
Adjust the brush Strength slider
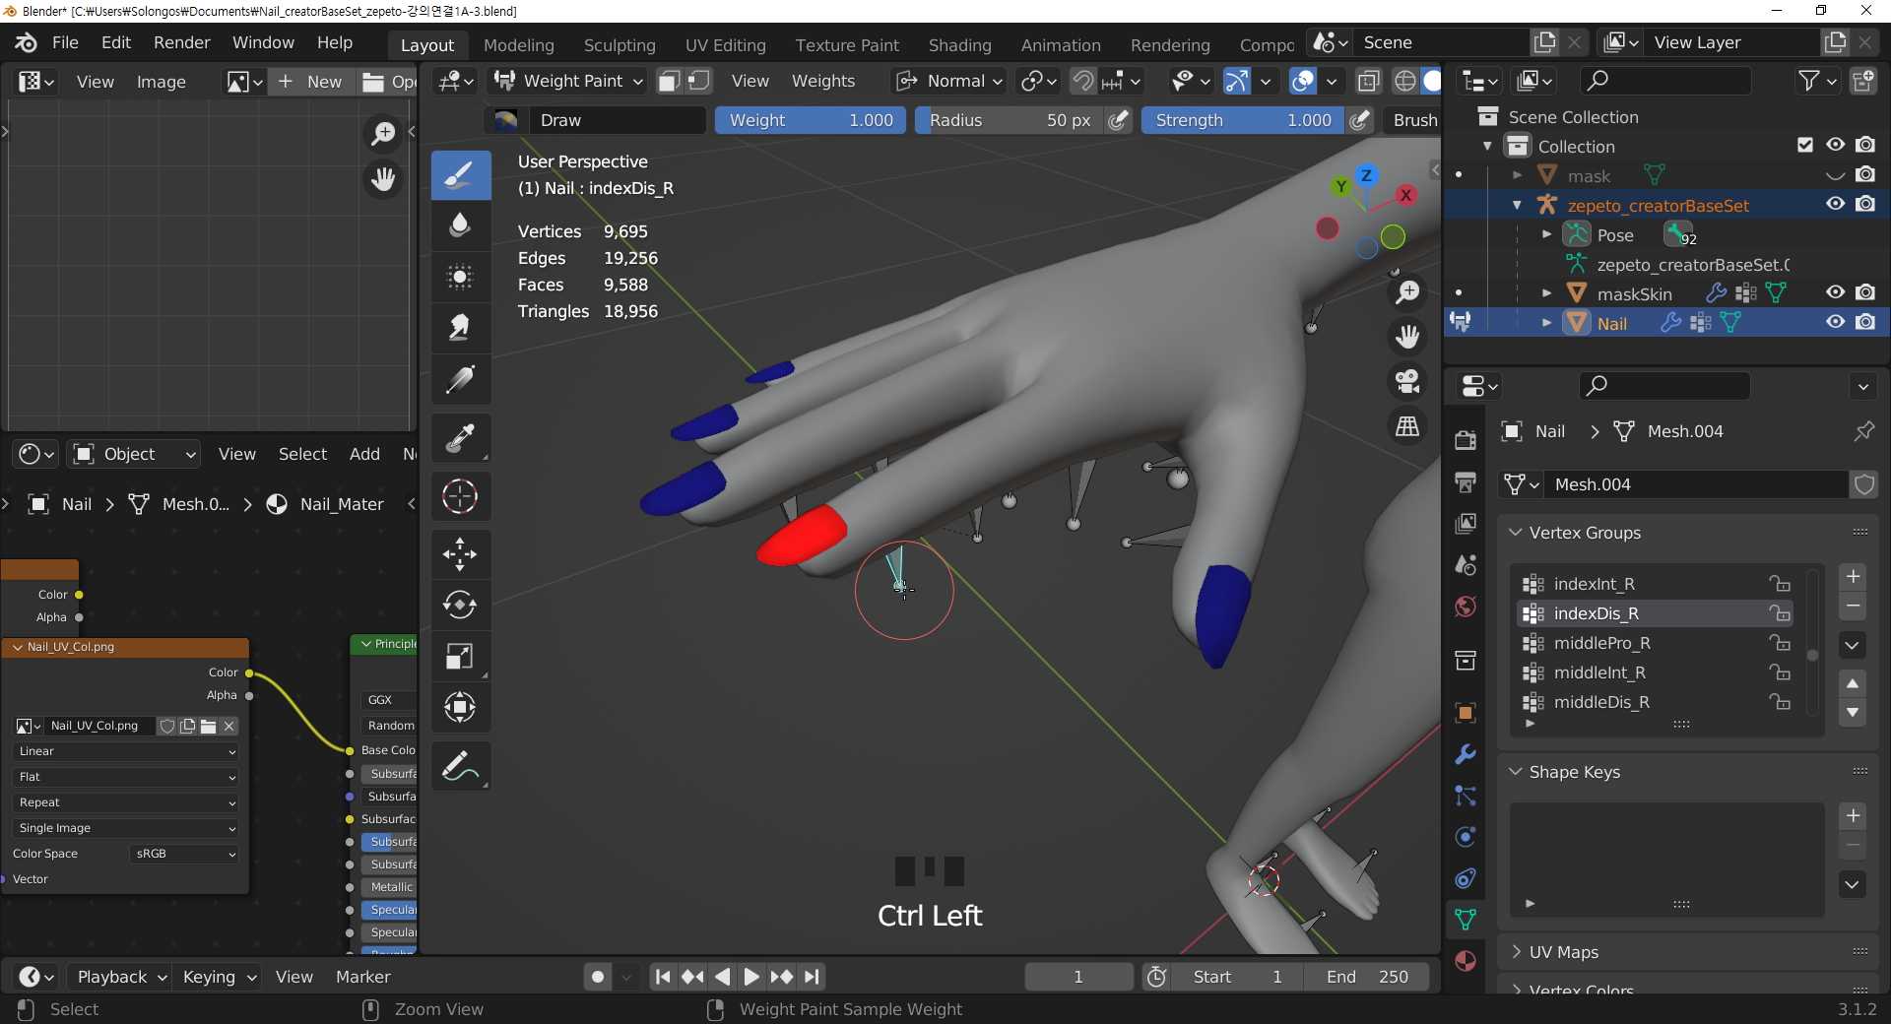pos(1243,120)
